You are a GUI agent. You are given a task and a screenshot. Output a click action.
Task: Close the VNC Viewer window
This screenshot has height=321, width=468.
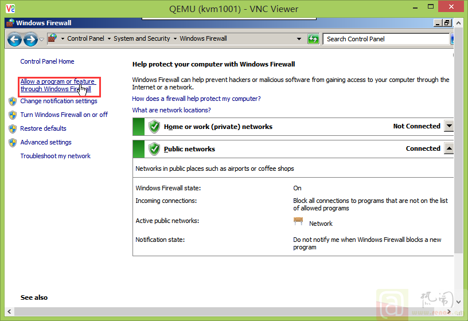451,6
